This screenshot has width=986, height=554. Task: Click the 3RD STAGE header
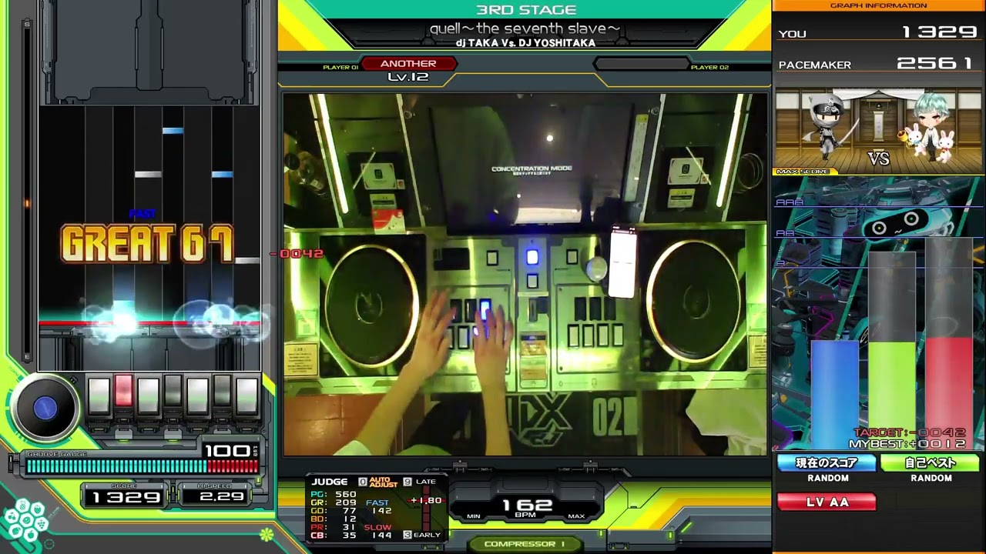(x=526, y=10)
